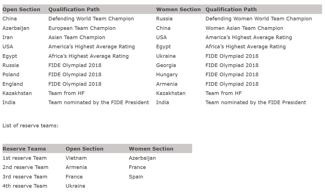
Task: Select Ukraine as 4th reserve team
Action: pos(76,186)
